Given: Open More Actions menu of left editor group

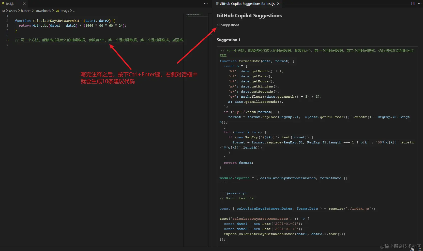Looking at the screenshot, I should click(206, 4).
